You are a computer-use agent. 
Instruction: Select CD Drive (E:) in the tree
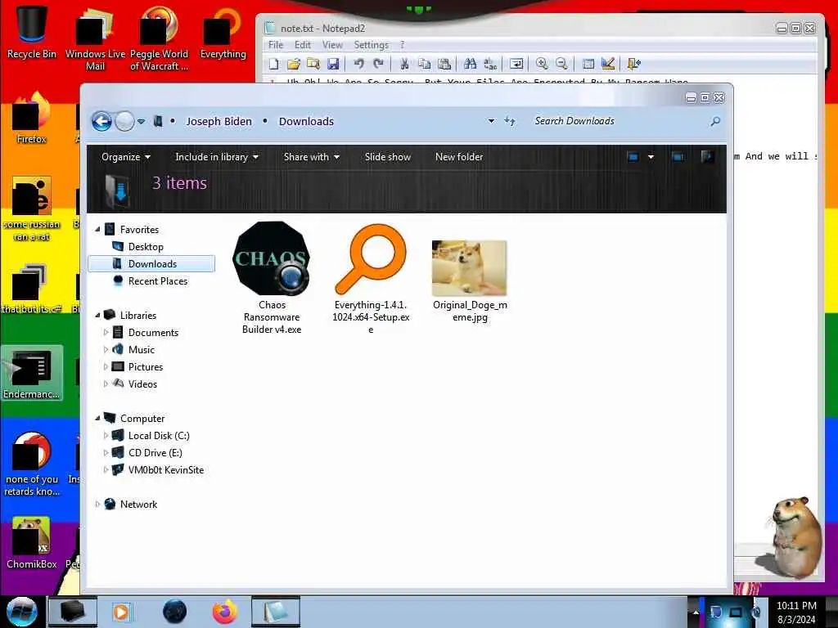(x=155, y=453)
